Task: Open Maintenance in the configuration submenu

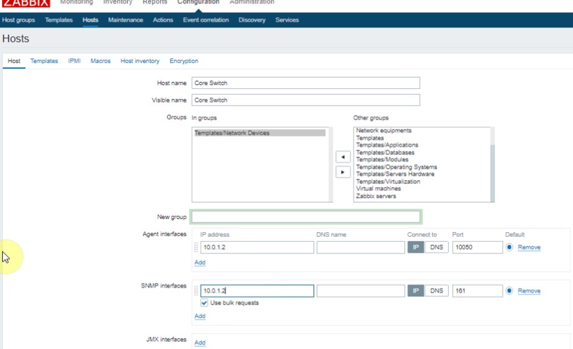Action: tap(126, 20)
